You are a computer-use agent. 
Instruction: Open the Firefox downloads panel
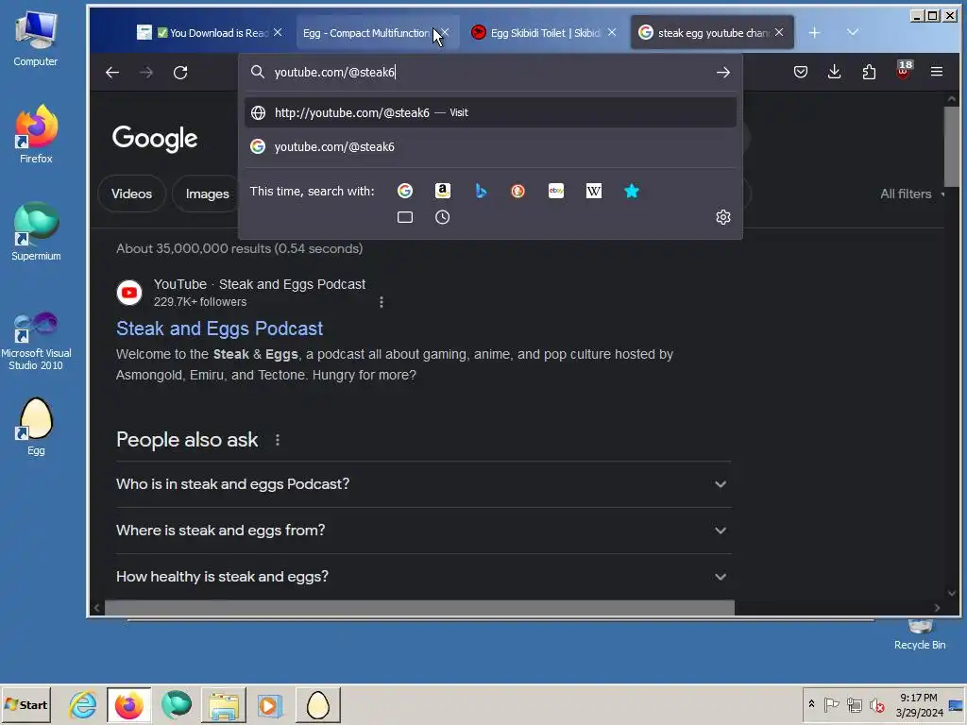[835, 72]
